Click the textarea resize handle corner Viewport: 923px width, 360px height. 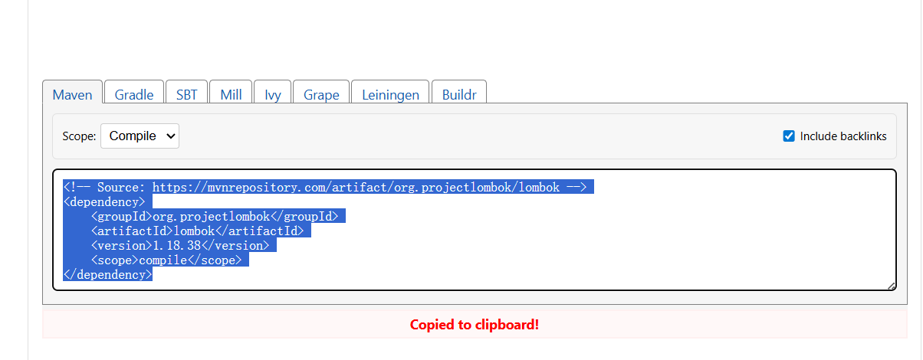891,286
